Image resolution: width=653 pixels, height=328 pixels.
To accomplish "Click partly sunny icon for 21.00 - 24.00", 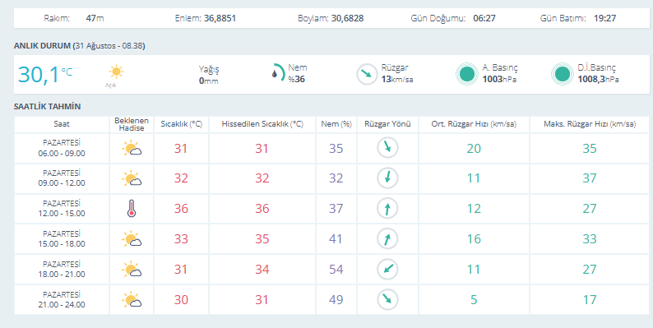I will (132, 300).
